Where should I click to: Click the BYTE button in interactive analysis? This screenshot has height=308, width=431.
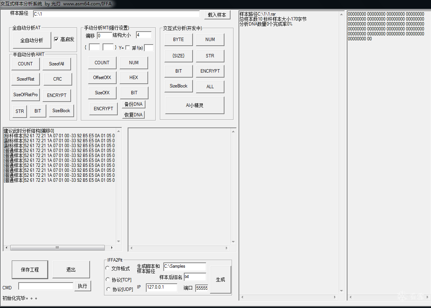pyautogui.click(x=179, y=40)
